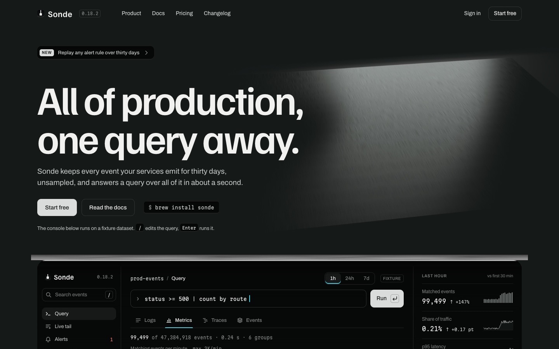Select the 7d time range
The image size is (559, 349).
tap(366, 278)
